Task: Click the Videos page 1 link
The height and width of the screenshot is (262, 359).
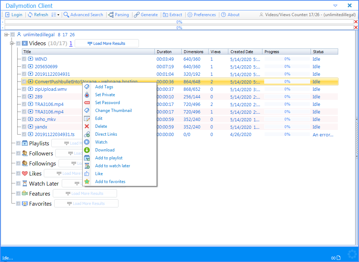Action: pyautogui.click(x=71, y=43)
